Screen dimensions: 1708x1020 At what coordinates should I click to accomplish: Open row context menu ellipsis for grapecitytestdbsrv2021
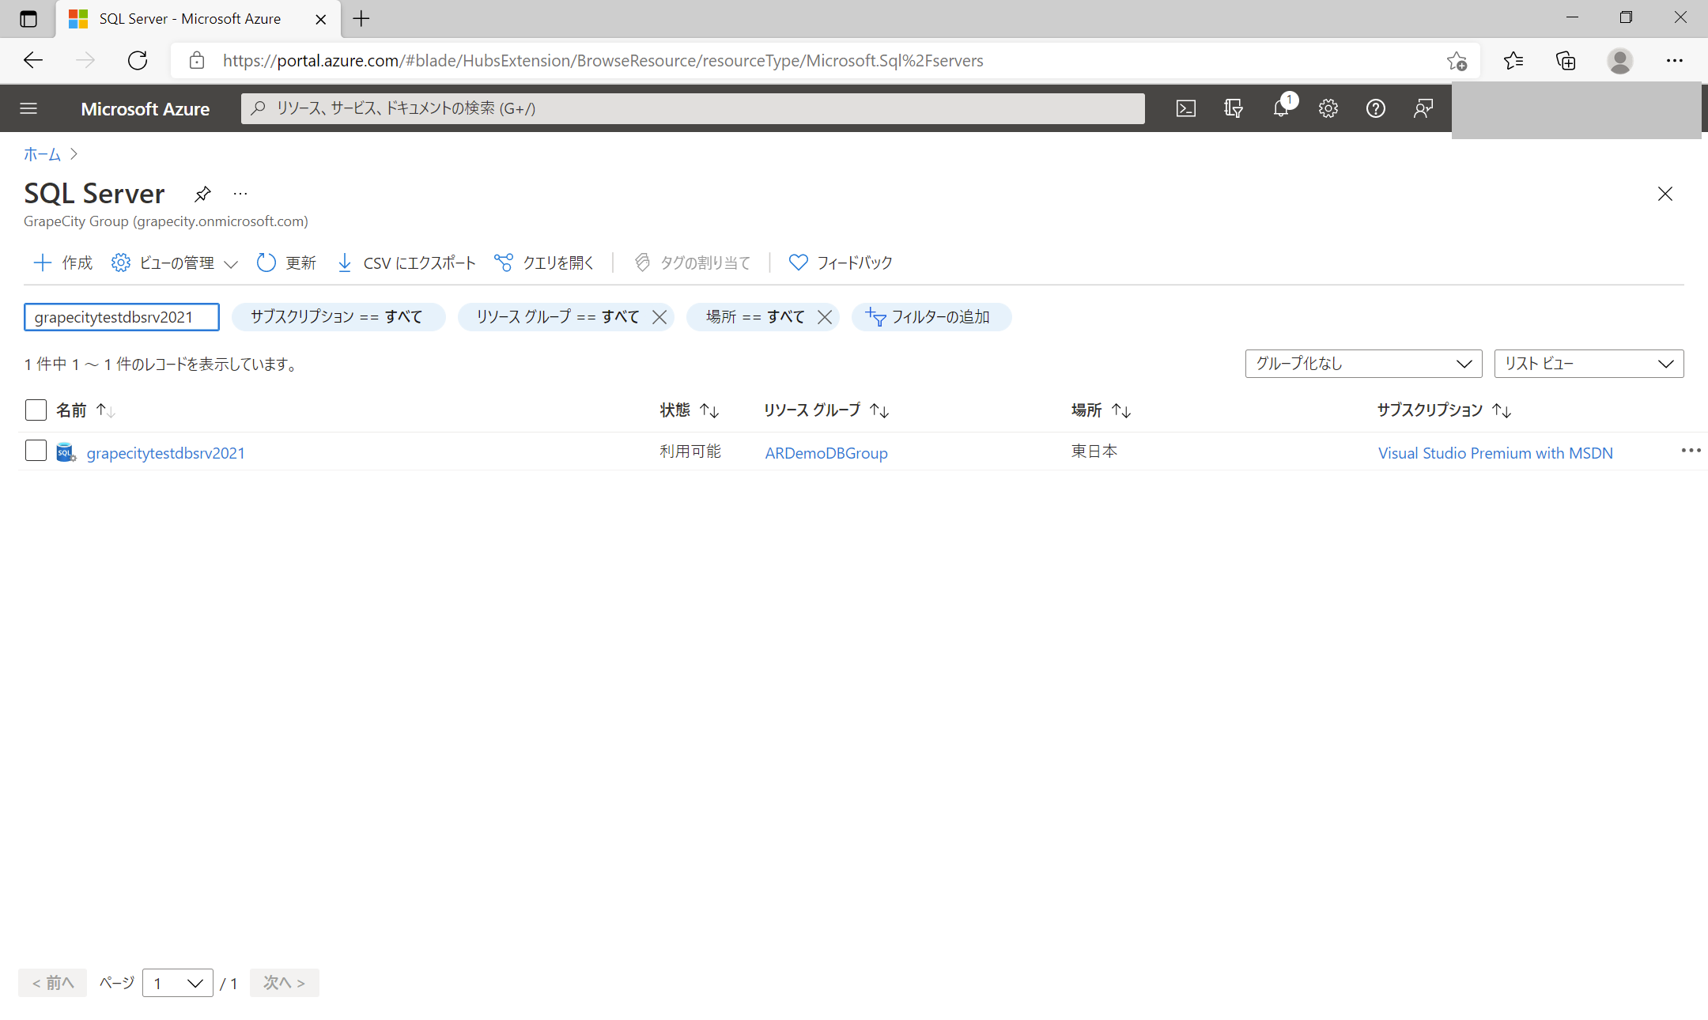click(1691, 451)
